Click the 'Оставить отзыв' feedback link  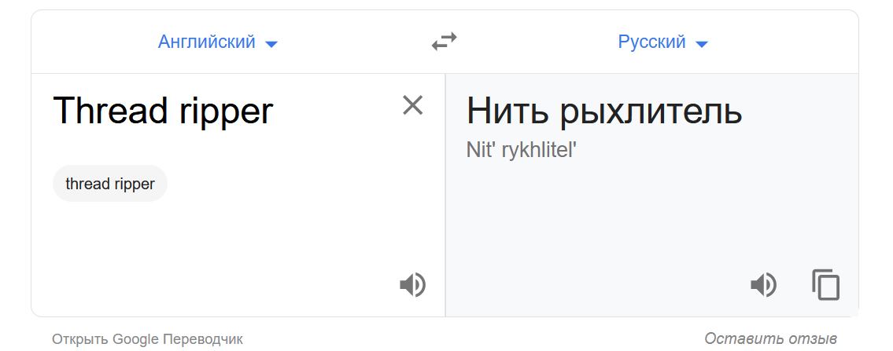pyautogui.click(x=770, y=339)
